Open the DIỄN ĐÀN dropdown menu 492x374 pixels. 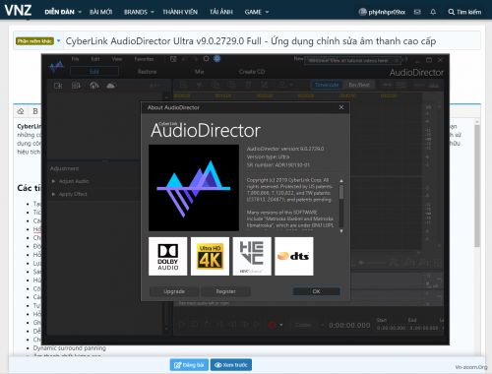coord(63,12)
